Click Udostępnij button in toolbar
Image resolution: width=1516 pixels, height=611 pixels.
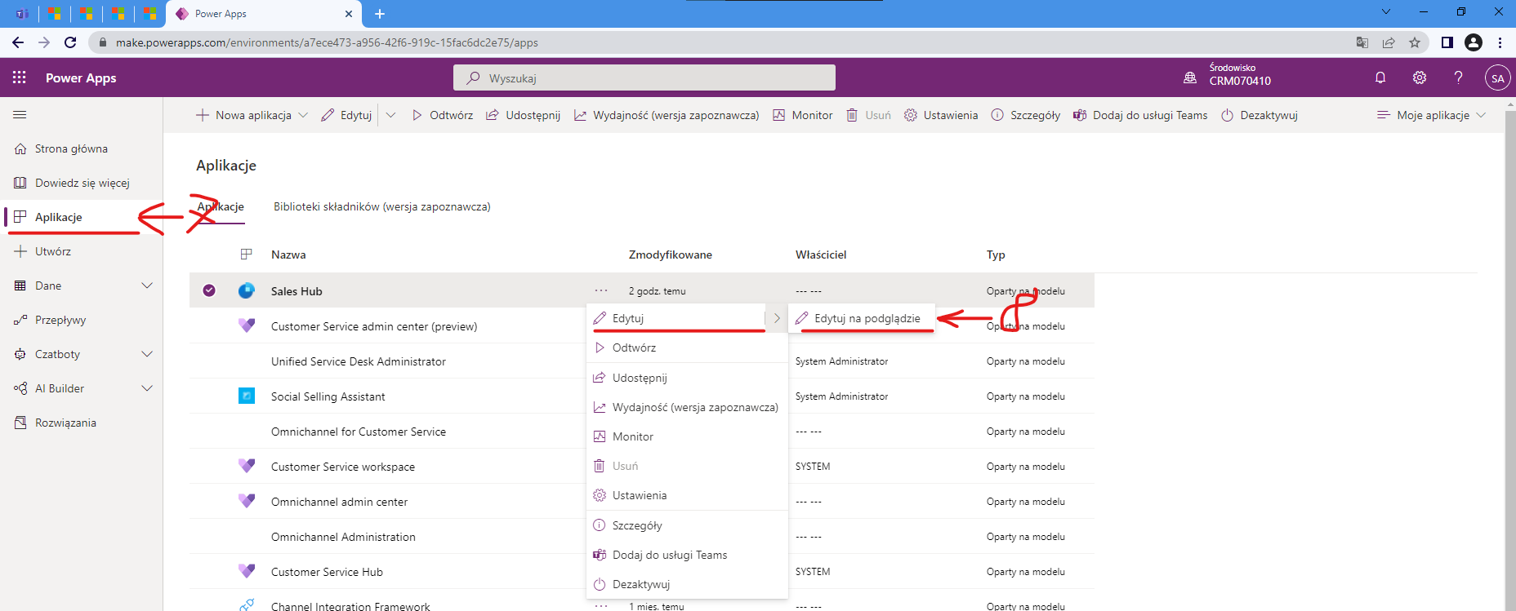pyautogui.click(x=523, y=115)
